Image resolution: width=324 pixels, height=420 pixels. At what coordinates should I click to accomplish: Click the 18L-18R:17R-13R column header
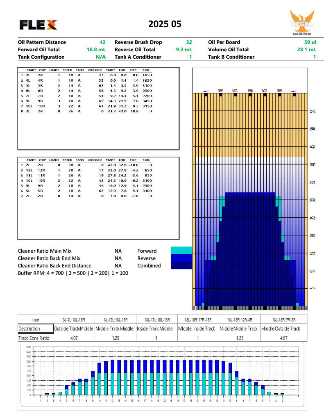click(198, 320)
